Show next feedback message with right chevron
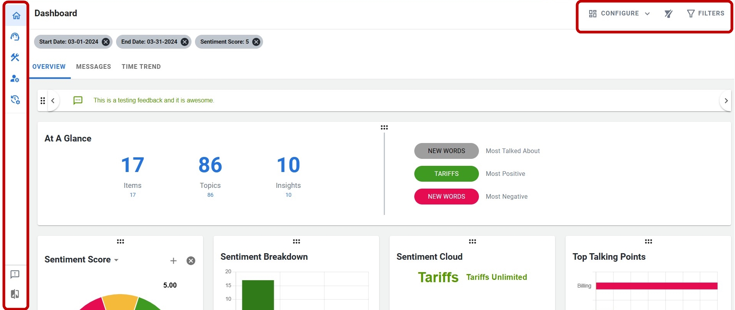 (x=726, y=100)
